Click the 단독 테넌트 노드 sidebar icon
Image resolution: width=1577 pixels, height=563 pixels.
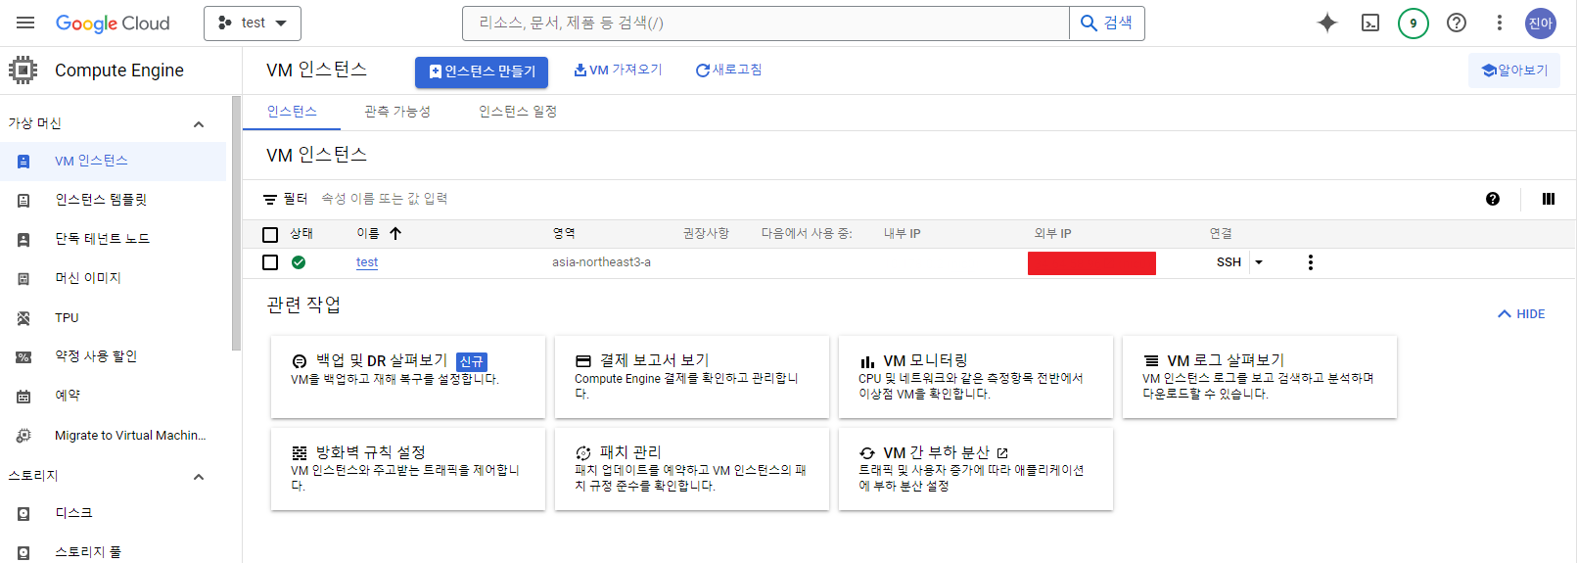click(23, 240)
